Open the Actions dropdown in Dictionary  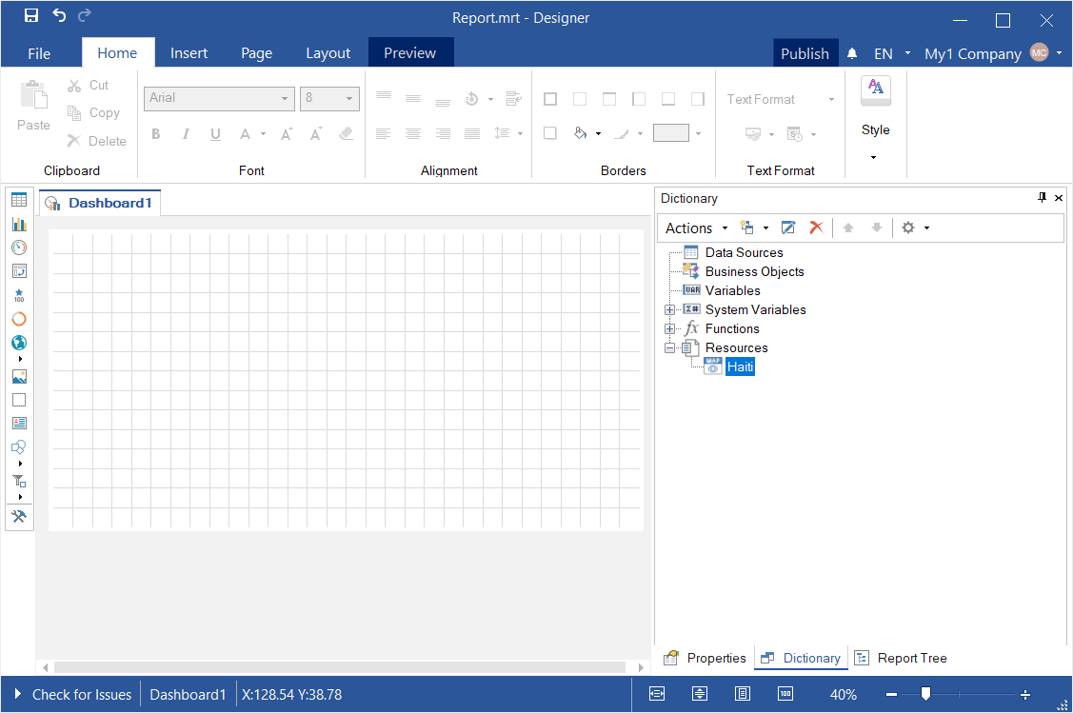coord(696,228)
